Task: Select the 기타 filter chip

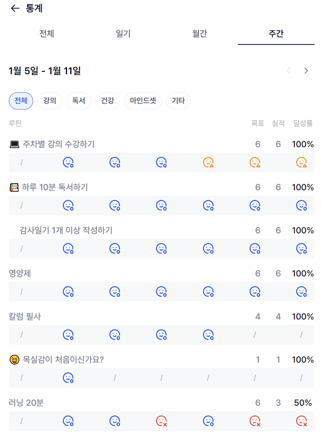Action: click(178, 101)
